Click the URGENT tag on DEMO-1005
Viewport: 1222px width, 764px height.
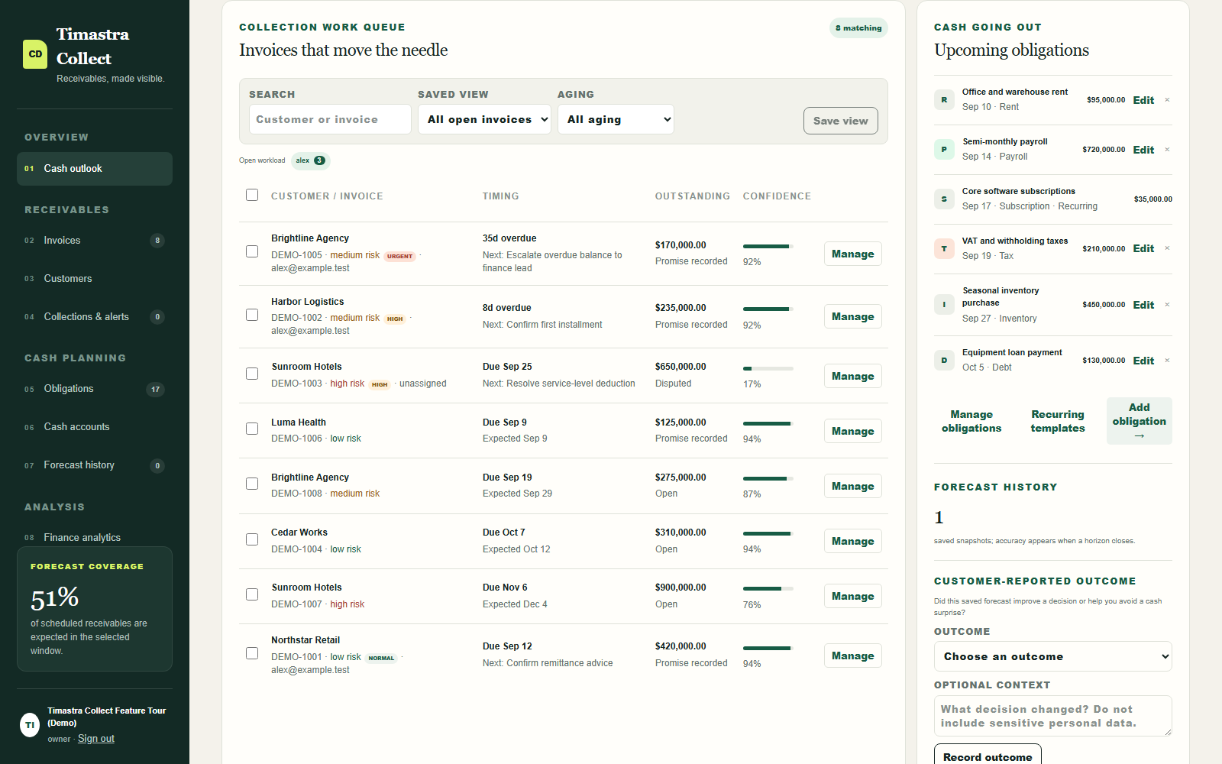[399, 256]
